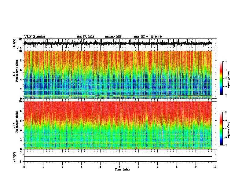Click the "VLF Spectra" title text
Image resolution: width=242 pixels, height=187 pixels.
click(35, 37)
